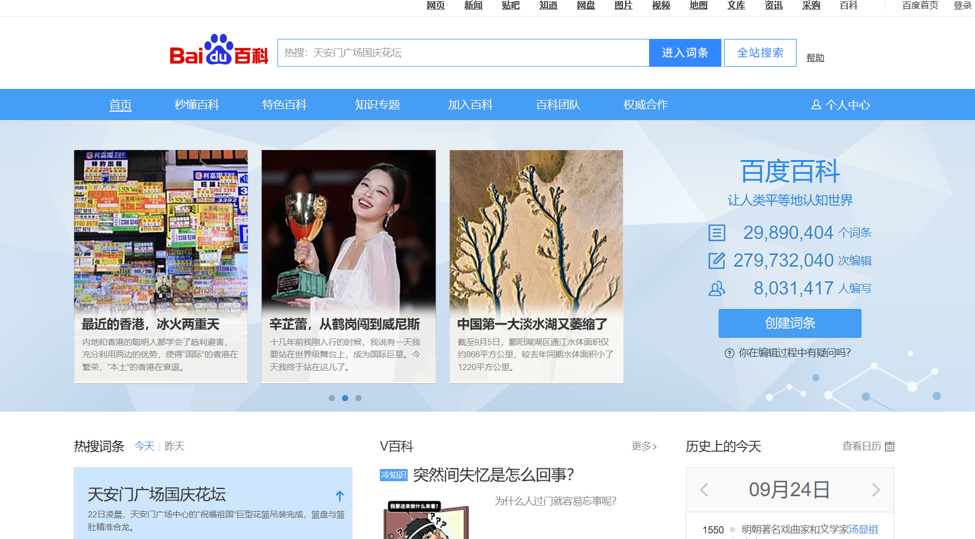Image resolution: width=975 pixels, height=539 pixels.
Task: Select the second carousel dot
Action: 345,398
